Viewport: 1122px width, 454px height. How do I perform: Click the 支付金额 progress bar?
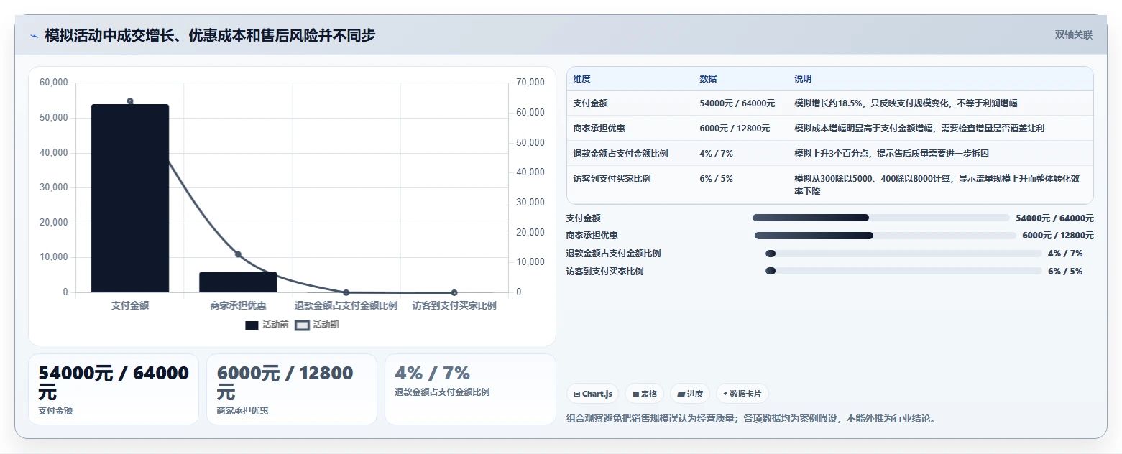881,218
